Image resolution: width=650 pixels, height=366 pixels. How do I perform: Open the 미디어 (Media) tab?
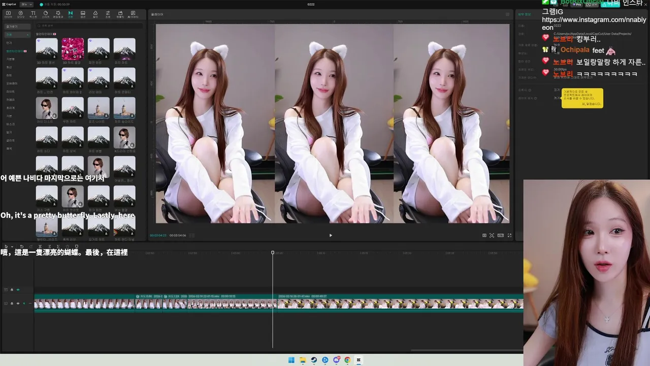[x=8, y=14]
